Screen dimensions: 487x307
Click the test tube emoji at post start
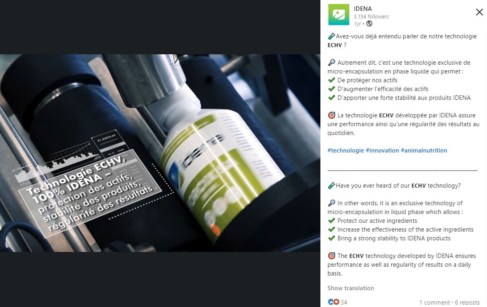coord(331,36)
